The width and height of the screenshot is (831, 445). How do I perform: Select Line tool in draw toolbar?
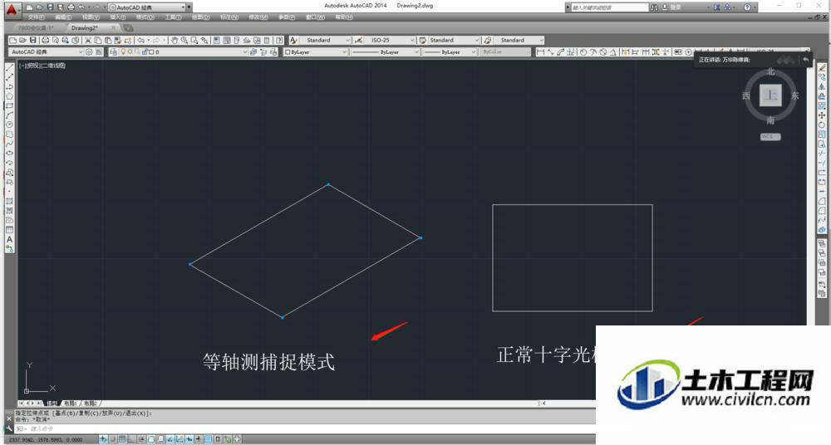coord(9,68)
